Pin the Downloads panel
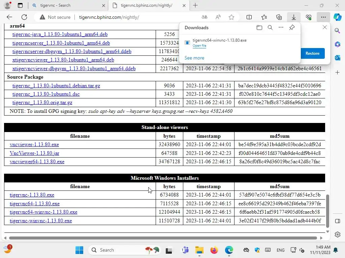 pos(292,28)
